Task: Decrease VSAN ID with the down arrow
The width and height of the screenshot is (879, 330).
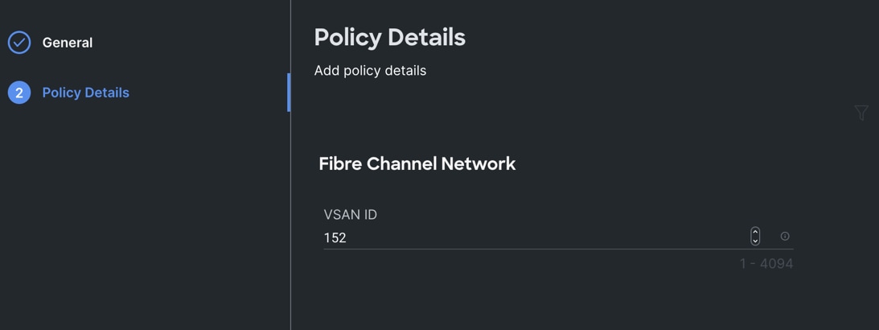Action: 755,240
